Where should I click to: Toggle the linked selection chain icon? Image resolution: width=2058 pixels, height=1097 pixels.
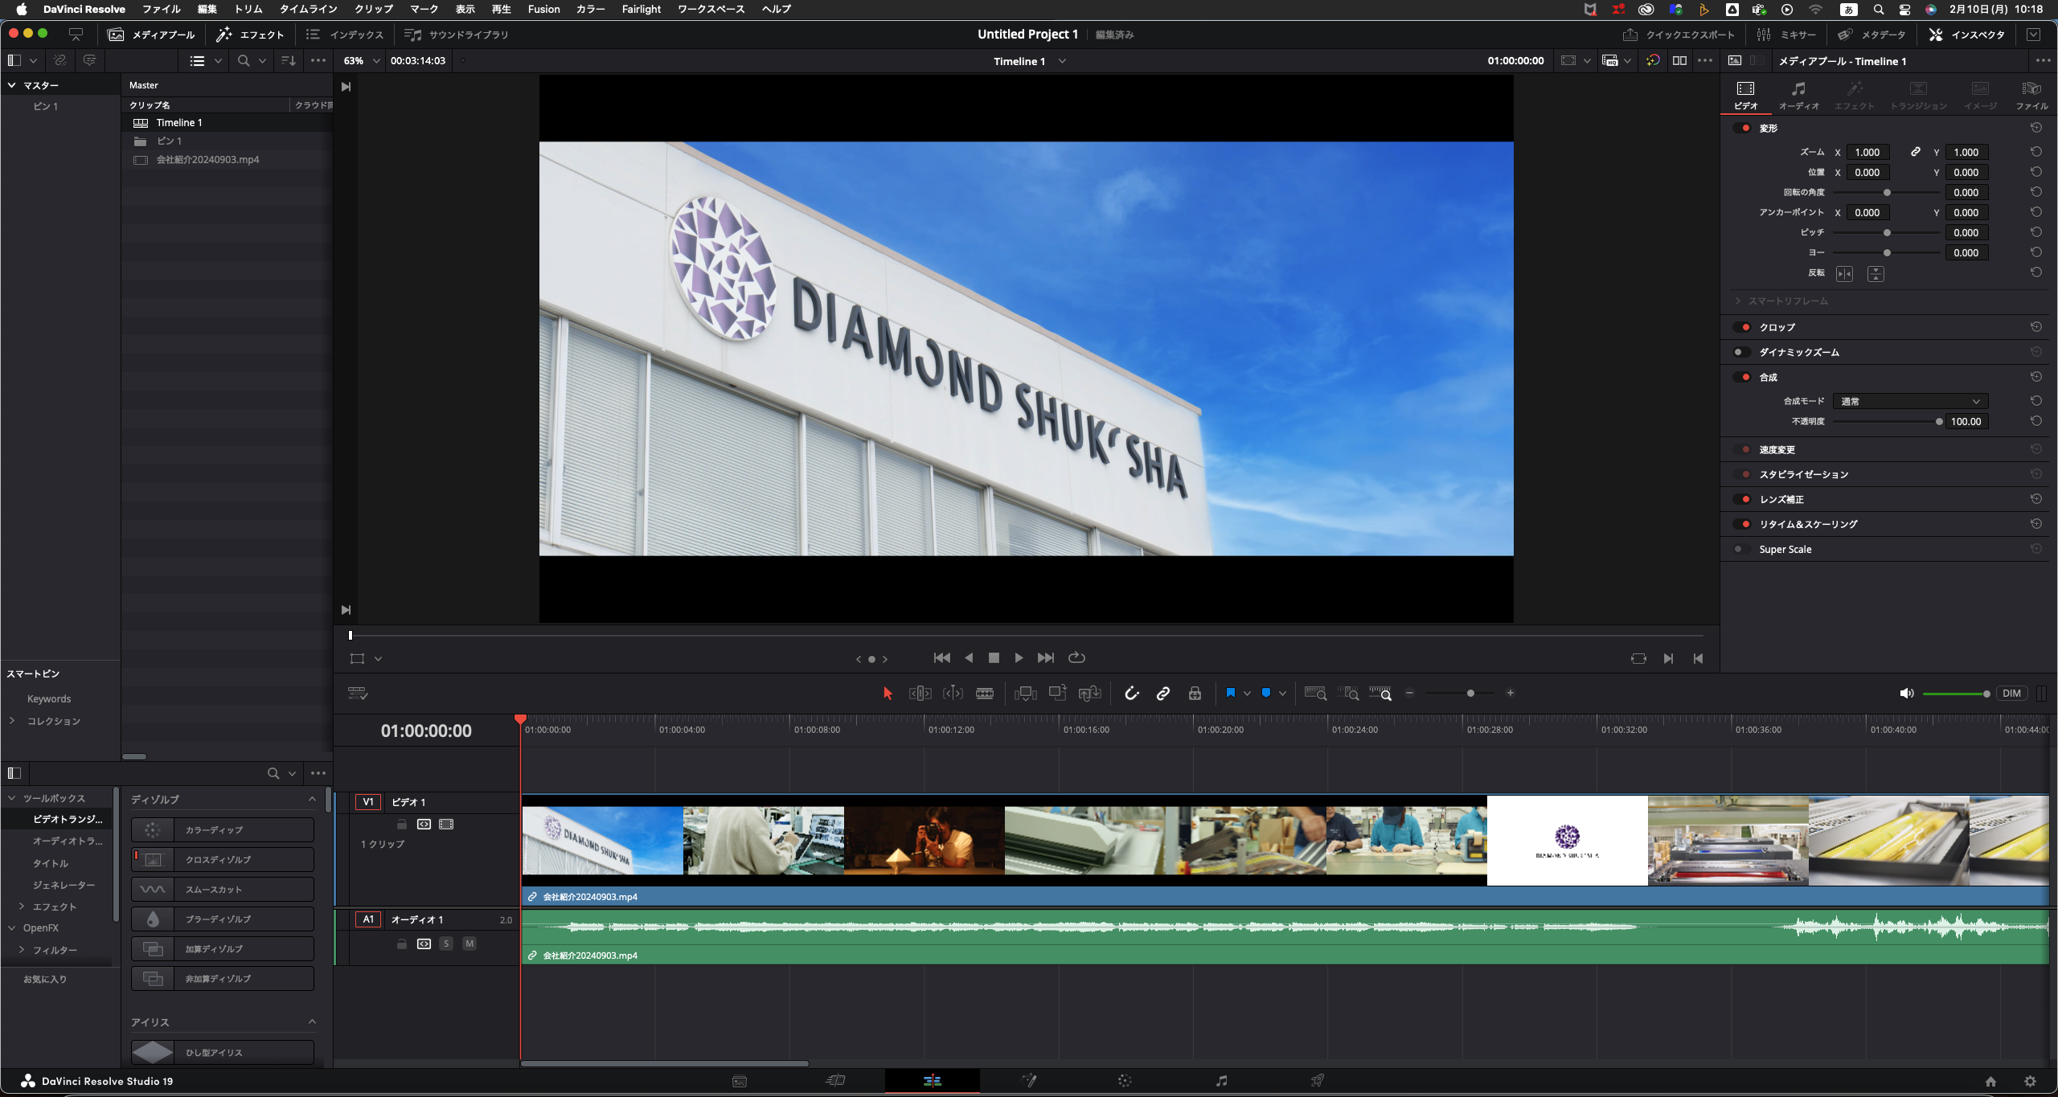(1163, 694)
